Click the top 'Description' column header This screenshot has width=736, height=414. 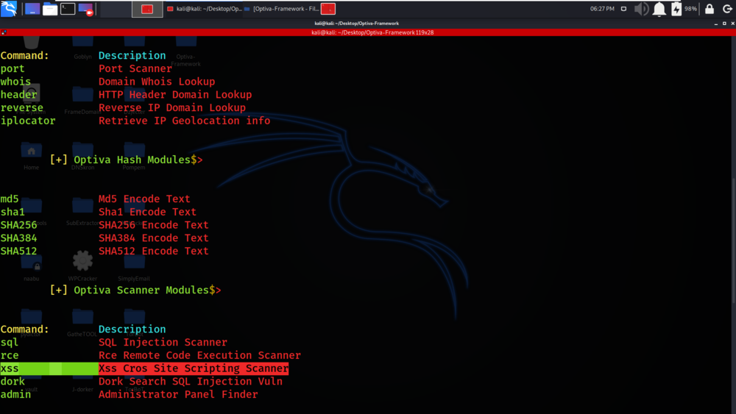132,55
